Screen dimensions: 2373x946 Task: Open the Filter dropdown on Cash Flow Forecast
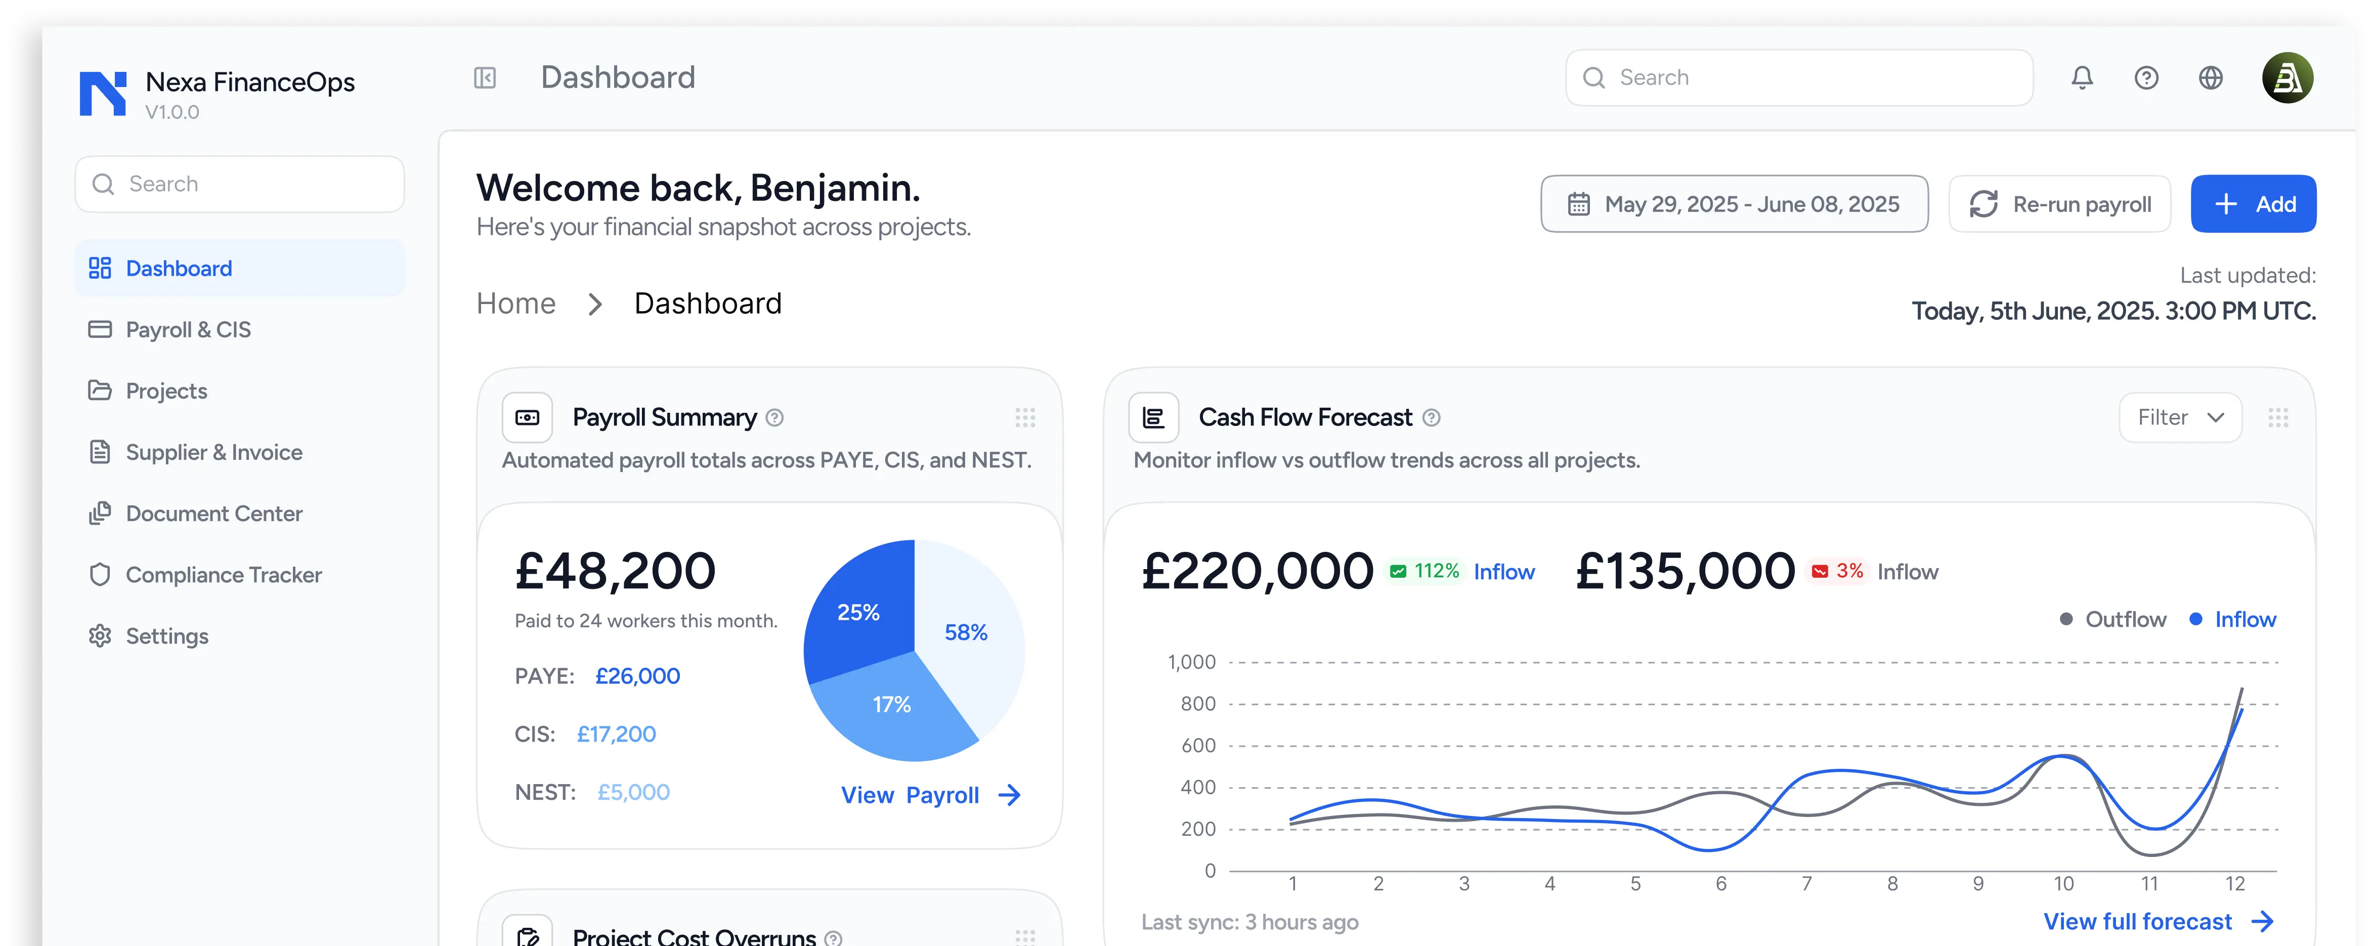pyautogui.click(x=2180, y=416)
